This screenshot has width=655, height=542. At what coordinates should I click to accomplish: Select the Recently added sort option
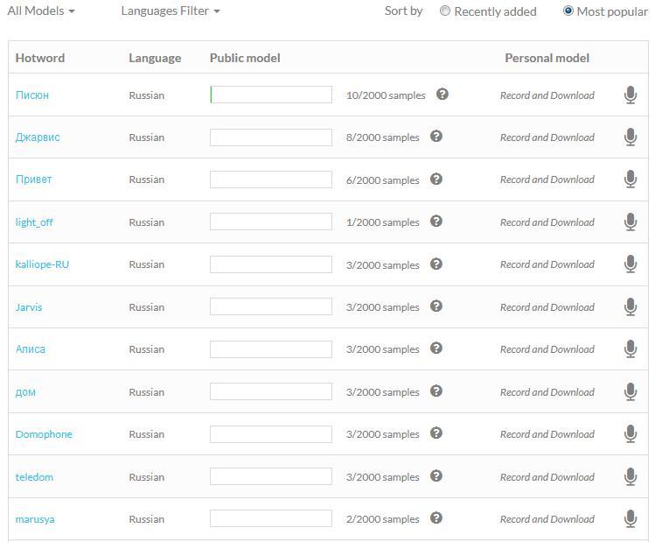coord(446,11)
